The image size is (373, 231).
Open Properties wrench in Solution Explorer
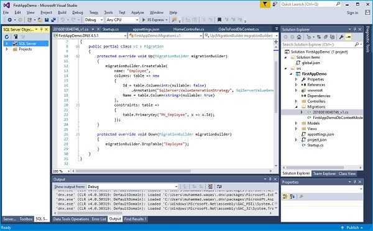[x=341, y=37]
